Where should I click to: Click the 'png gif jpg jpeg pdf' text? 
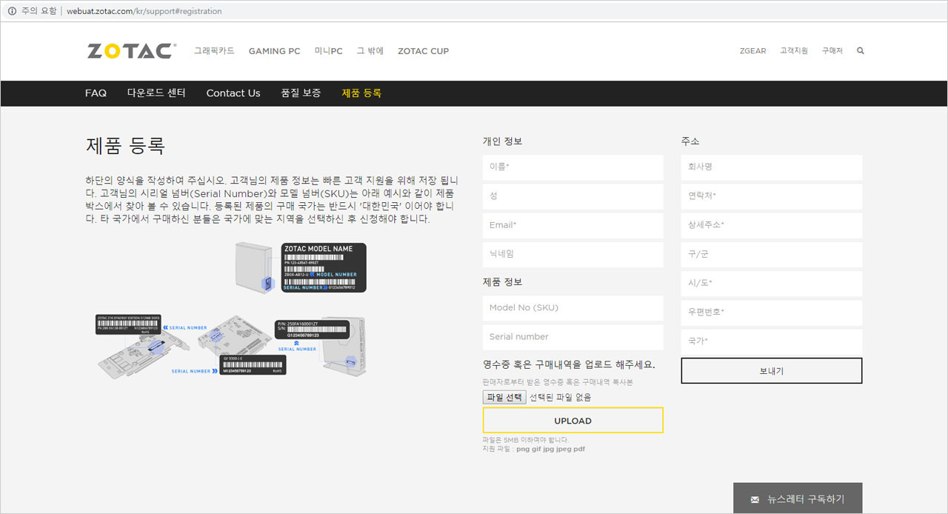(550, 449)
